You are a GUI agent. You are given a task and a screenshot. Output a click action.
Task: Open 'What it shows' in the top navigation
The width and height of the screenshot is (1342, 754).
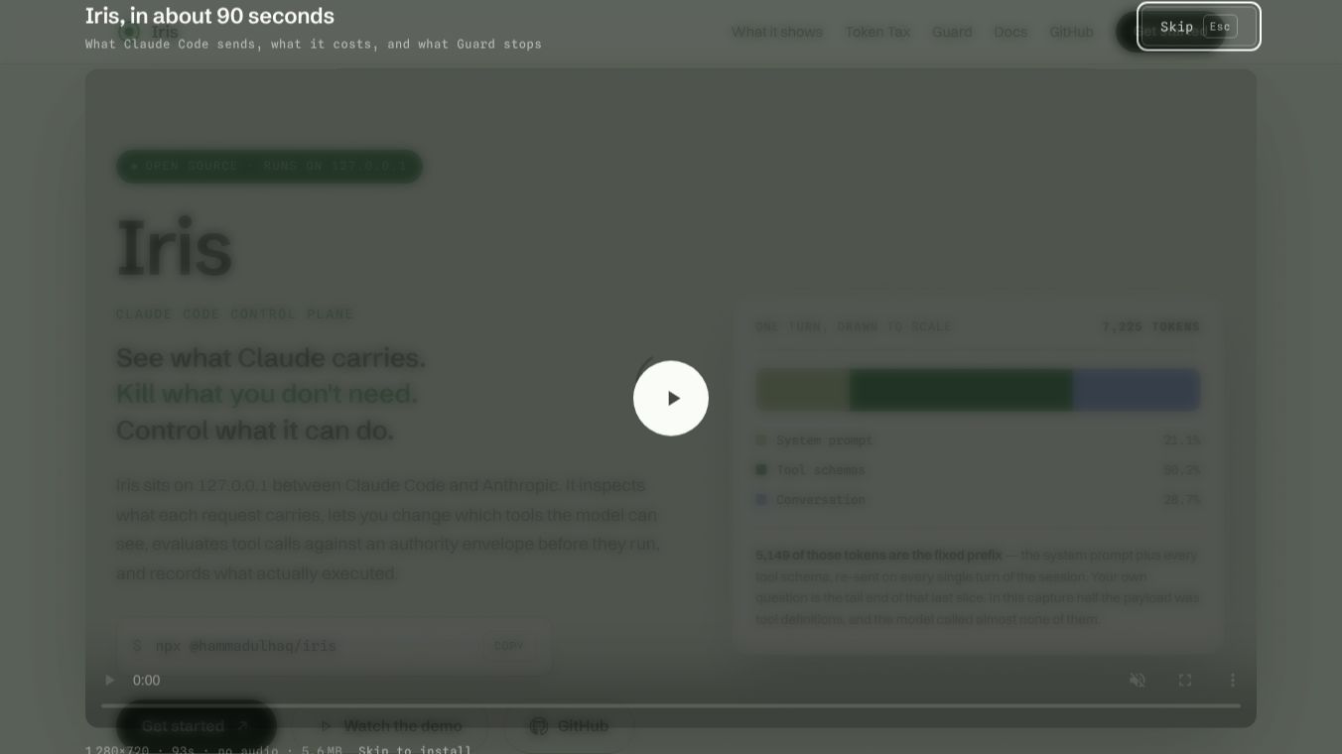[x=777, y=32]
